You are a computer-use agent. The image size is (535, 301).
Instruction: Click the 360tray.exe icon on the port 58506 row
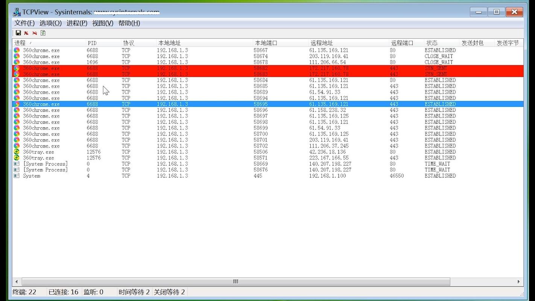tap(17, 152)
